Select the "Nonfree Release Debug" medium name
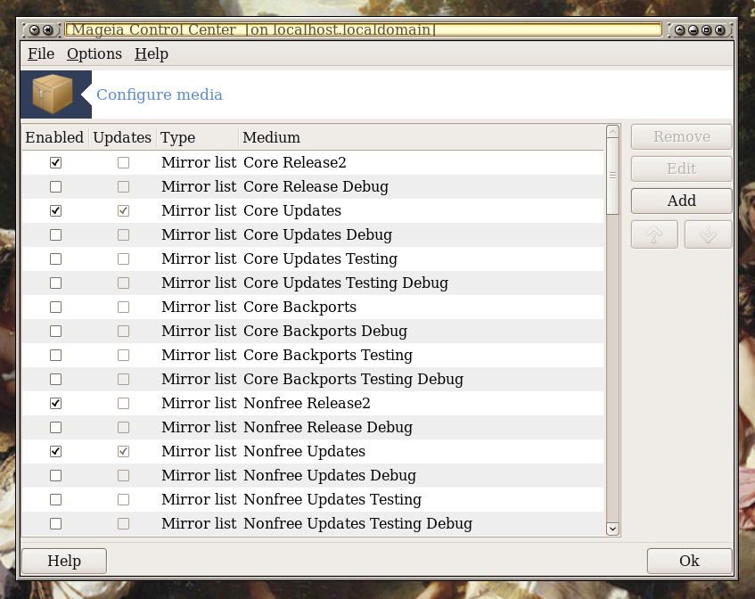Viewport: 755px width, 599px height. pyautogui.click(x=328, y=428)
